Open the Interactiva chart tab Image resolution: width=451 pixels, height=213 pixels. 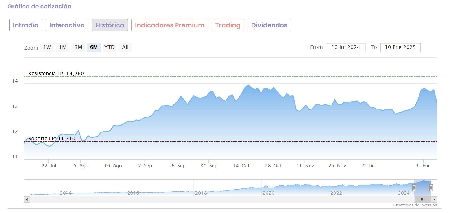point(67,25)
